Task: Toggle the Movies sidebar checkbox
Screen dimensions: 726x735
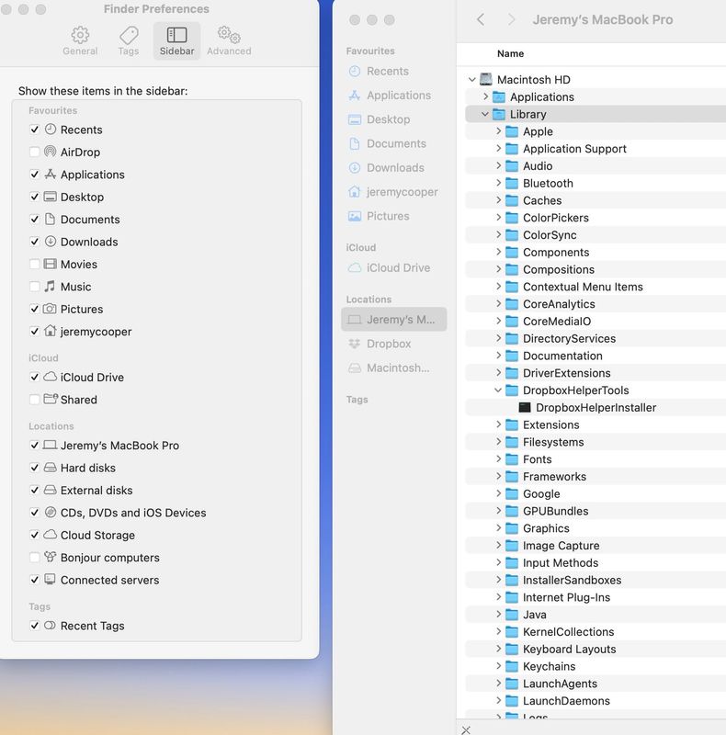Action: (x=34, y=264)
